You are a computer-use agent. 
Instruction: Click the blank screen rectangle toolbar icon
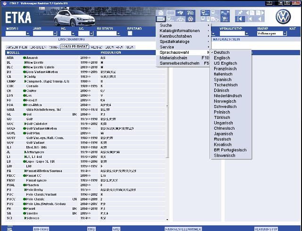coord(170,13)
